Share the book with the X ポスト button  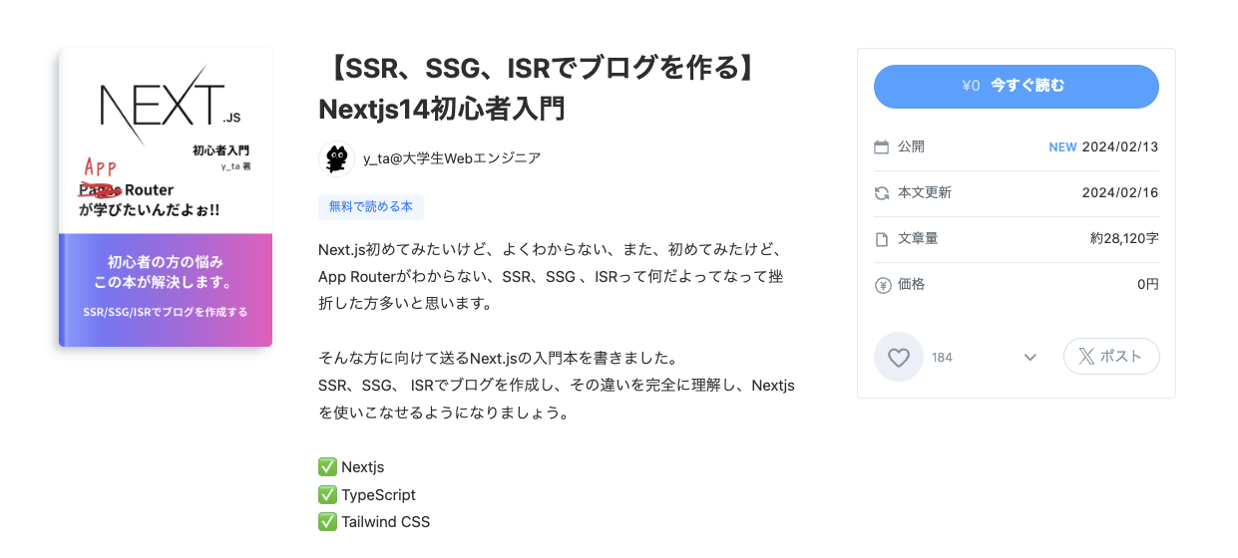tap(1111, 357)
